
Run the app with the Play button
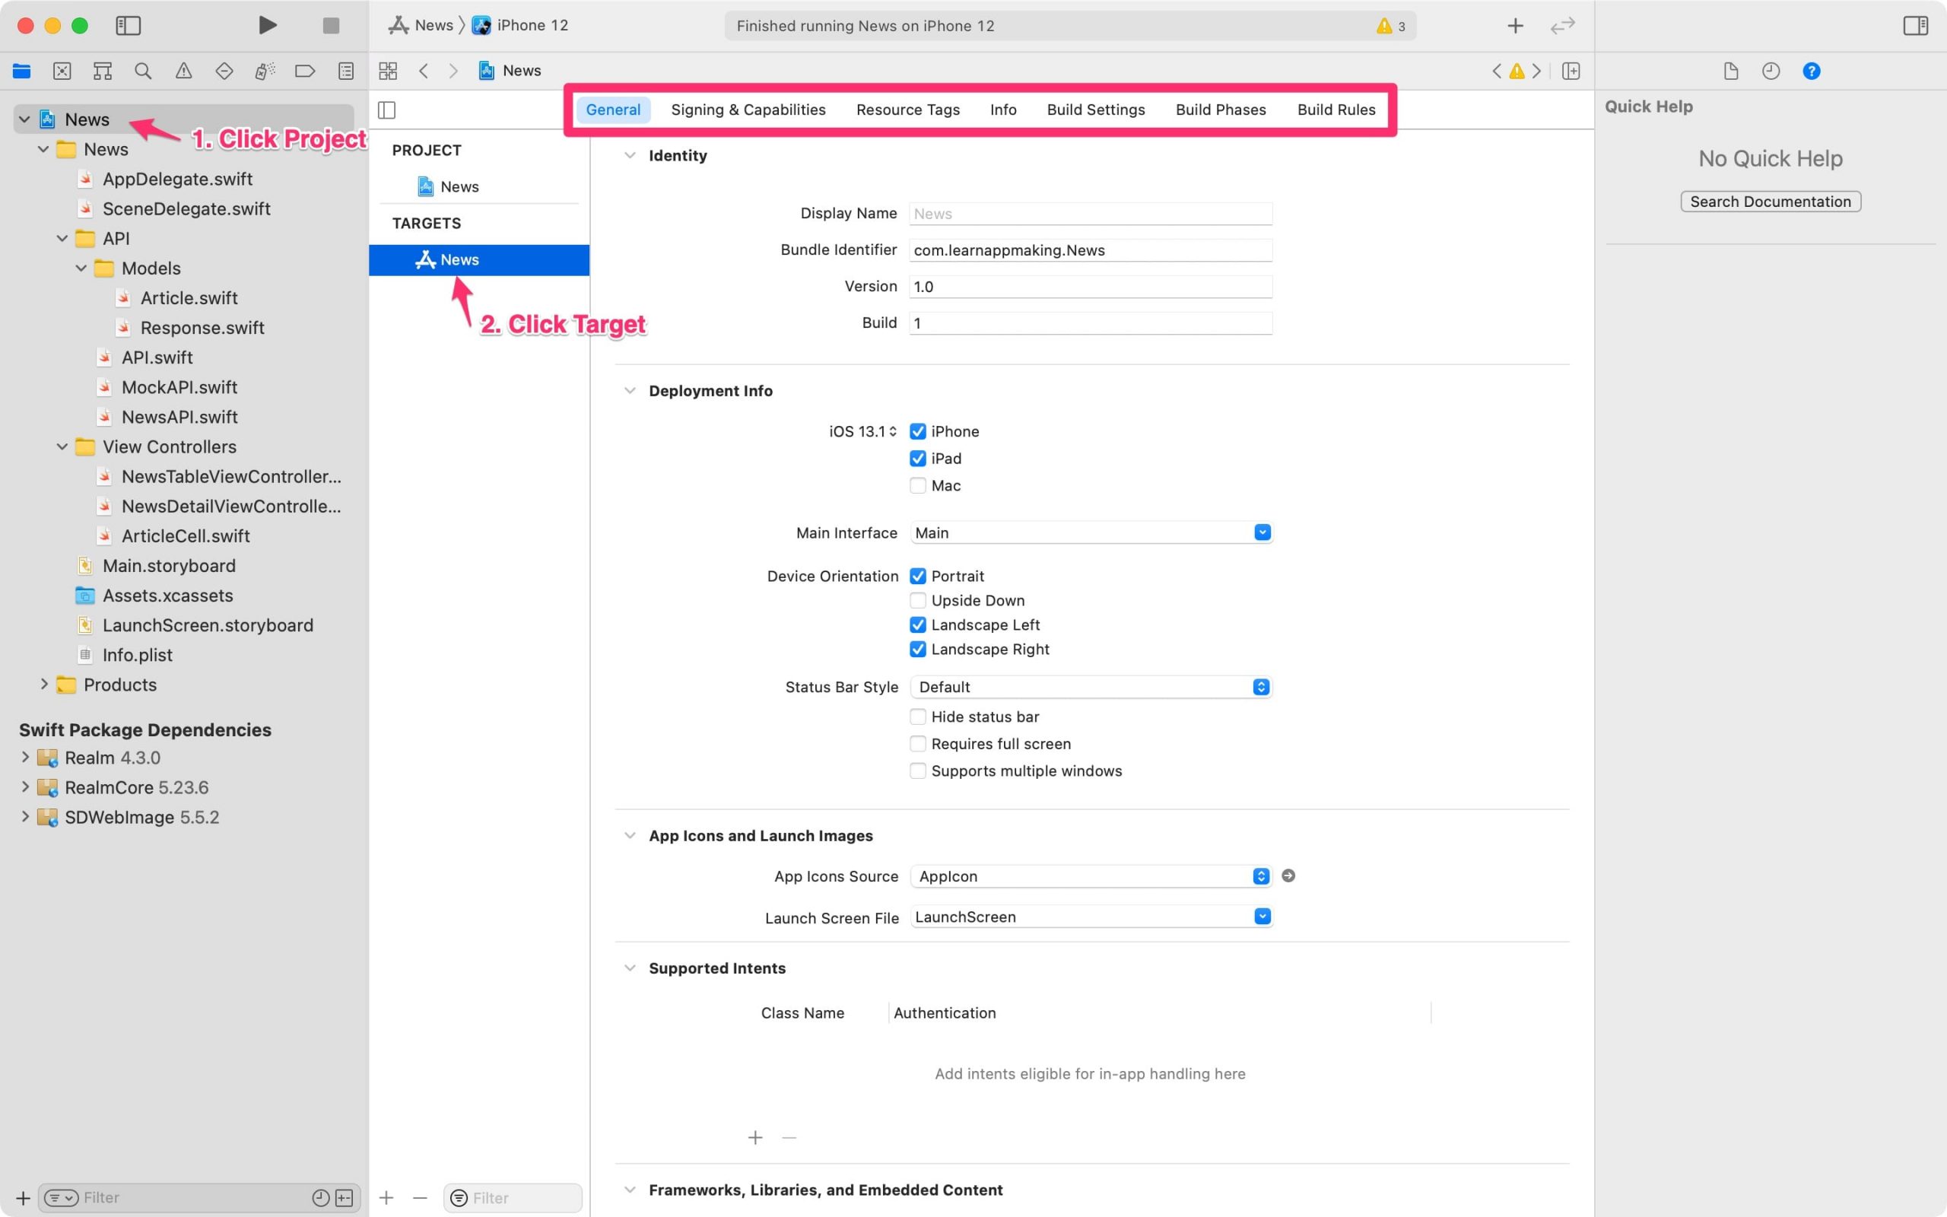click(267, 26)
